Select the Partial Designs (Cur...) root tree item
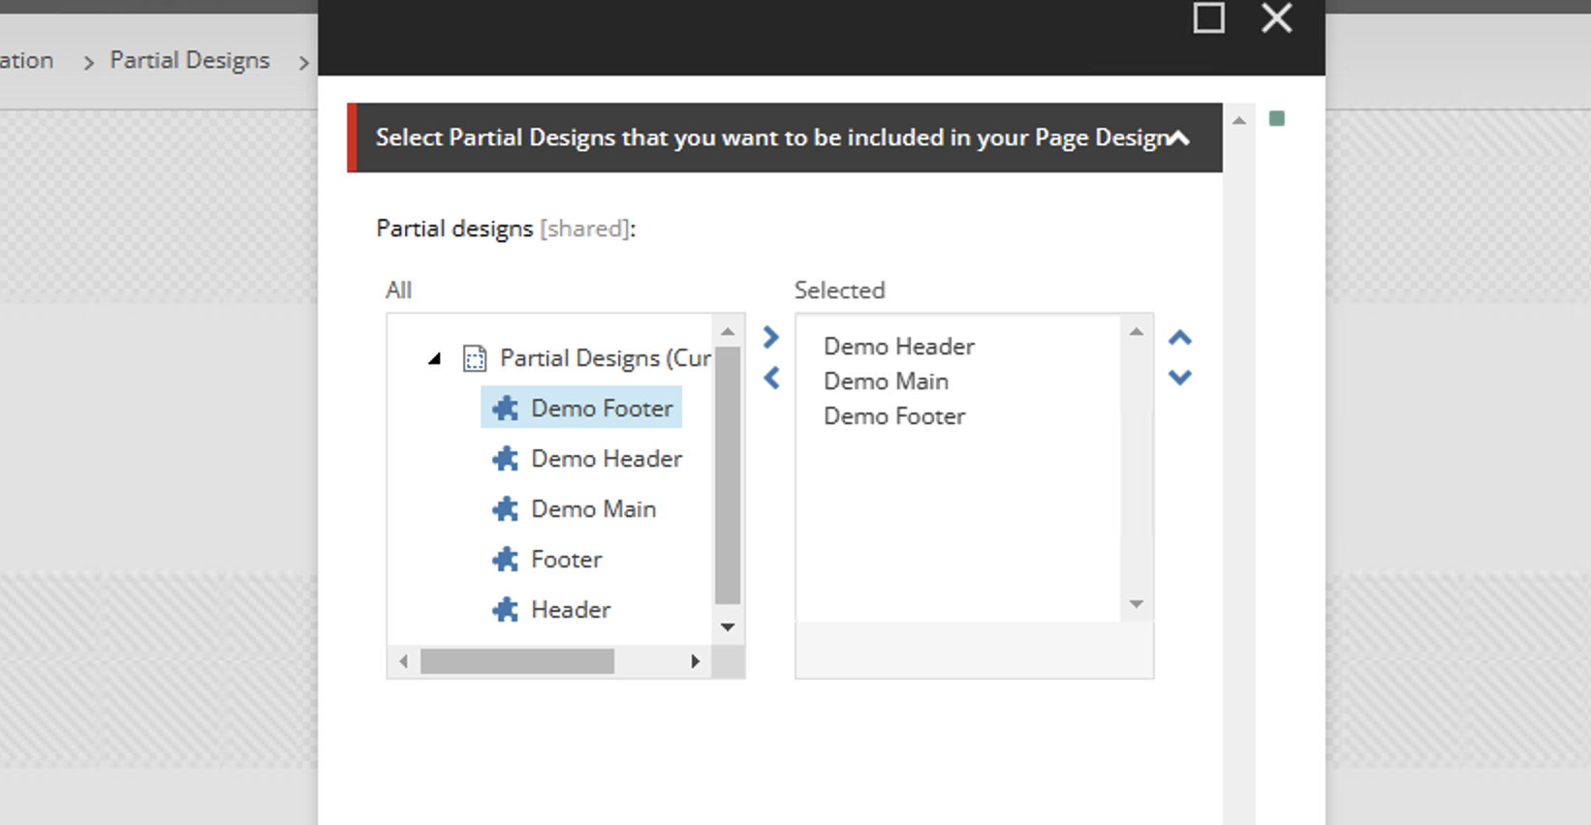 pyautogui.click(x=606, y=358)
